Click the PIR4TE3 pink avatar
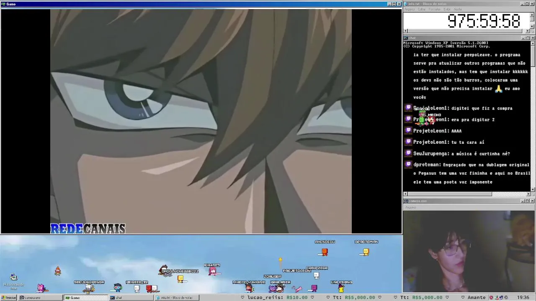The image size is (536, 301). click(x=213, y=272)
